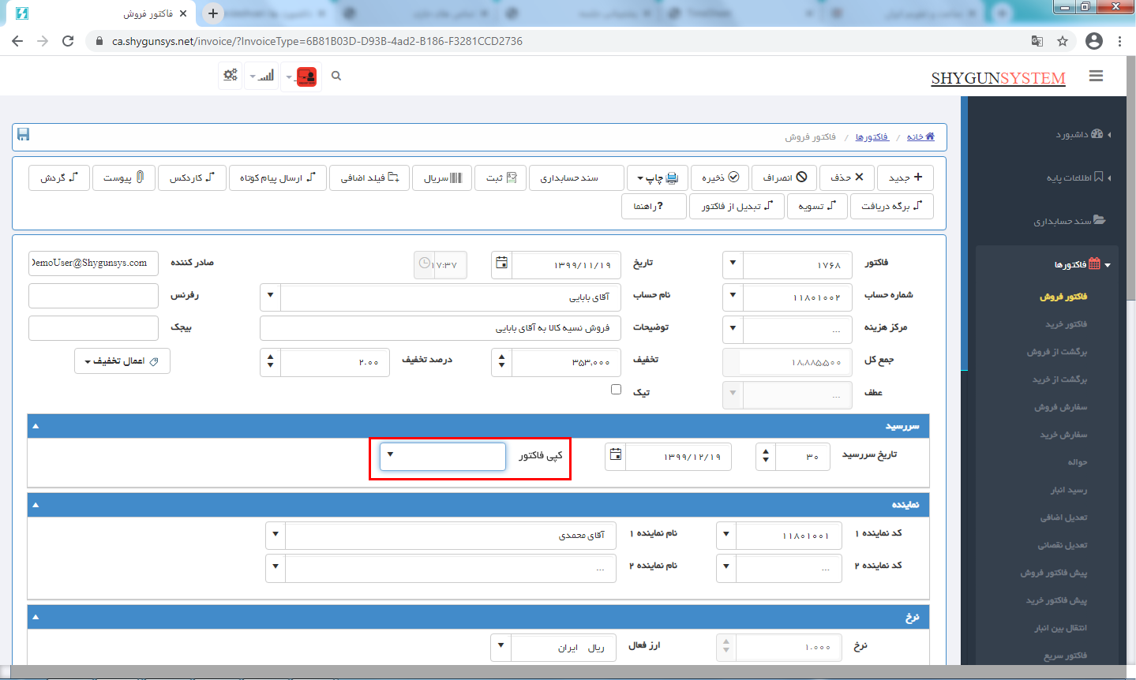Collapse the نماینده section panel
The width and height of the screenshot is (1136, 680).
point(36,505)
